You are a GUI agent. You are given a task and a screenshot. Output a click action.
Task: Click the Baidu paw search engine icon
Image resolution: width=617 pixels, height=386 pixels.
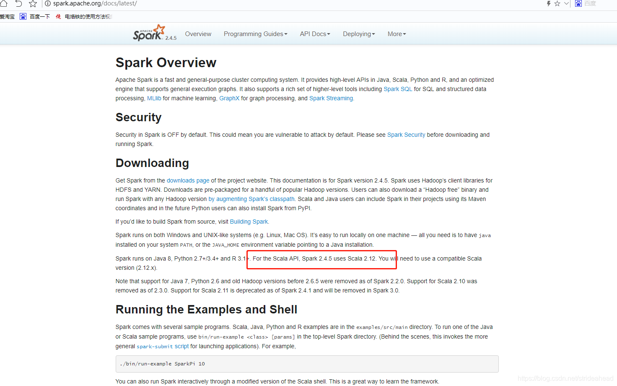[578, 3]
